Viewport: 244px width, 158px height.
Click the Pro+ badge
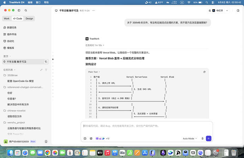point(33,141)
